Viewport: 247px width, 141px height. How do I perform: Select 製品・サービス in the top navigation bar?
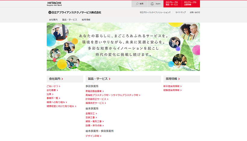70,20
